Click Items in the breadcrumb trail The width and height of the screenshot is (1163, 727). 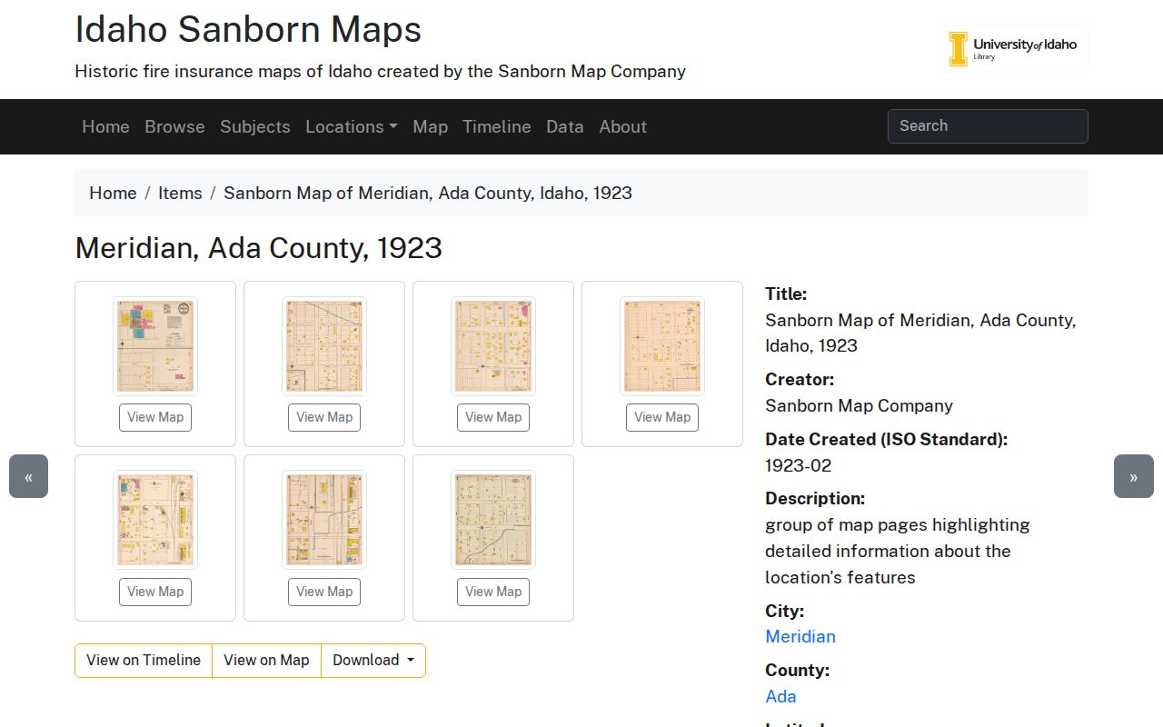click(x=180, y=193)
